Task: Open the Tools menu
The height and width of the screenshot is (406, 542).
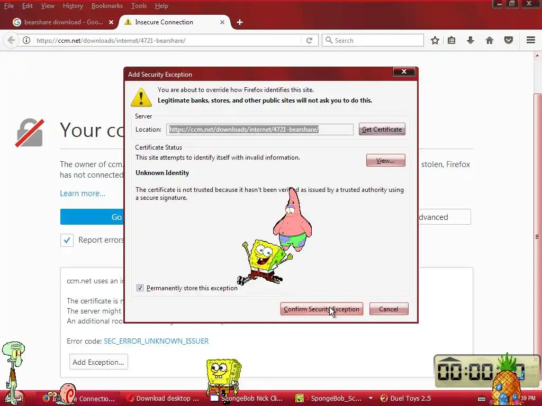Action: [139, 6]
